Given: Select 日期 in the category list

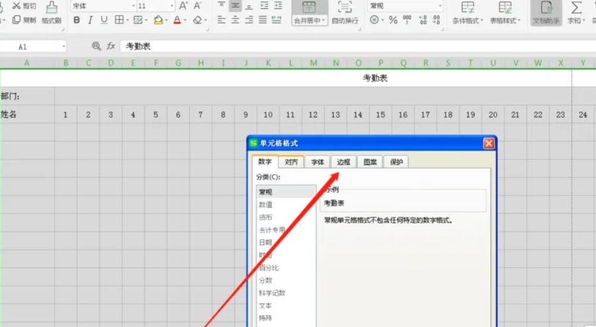Looking at the screenshot, I should pos(265,242).
